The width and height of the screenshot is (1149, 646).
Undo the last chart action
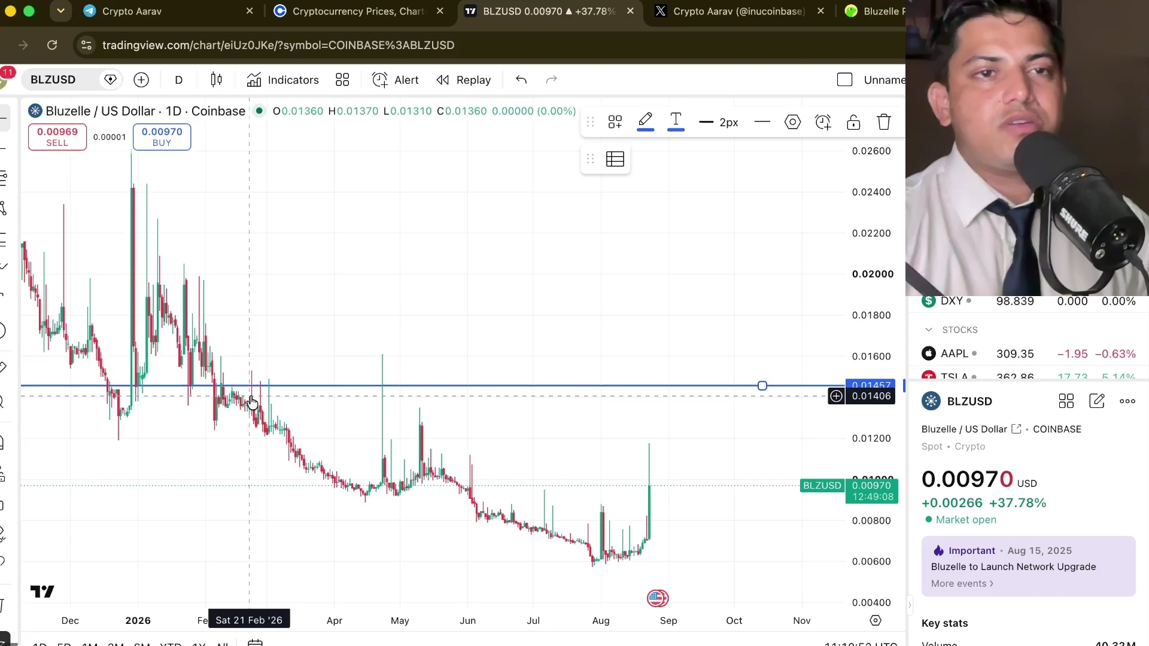(521, 80)
